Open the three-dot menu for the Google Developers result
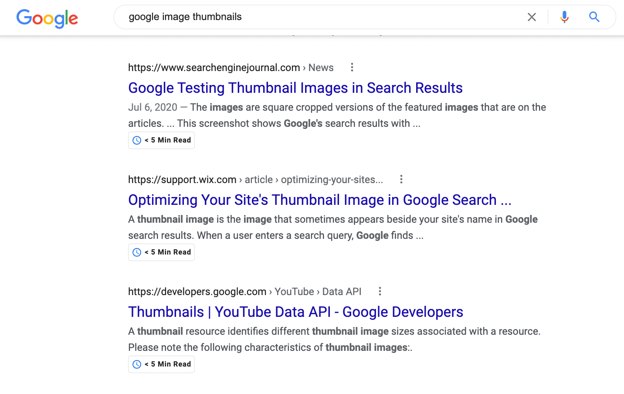 click(x=380, y=291)
